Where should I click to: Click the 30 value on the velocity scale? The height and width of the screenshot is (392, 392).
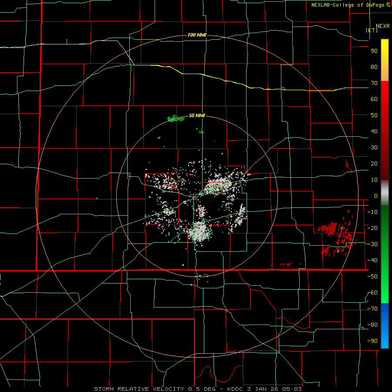click(374, 148)
